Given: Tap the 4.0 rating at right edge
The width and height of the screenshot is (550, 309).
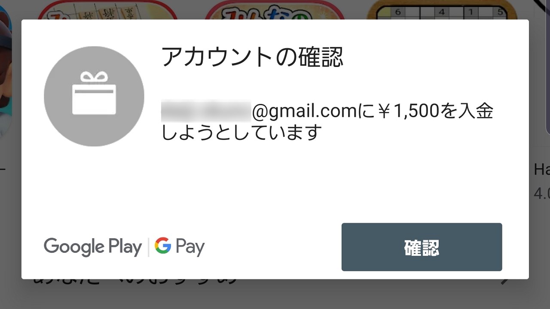Looking at the screenshot, I should pyautogui.click(x=542, y=194).
